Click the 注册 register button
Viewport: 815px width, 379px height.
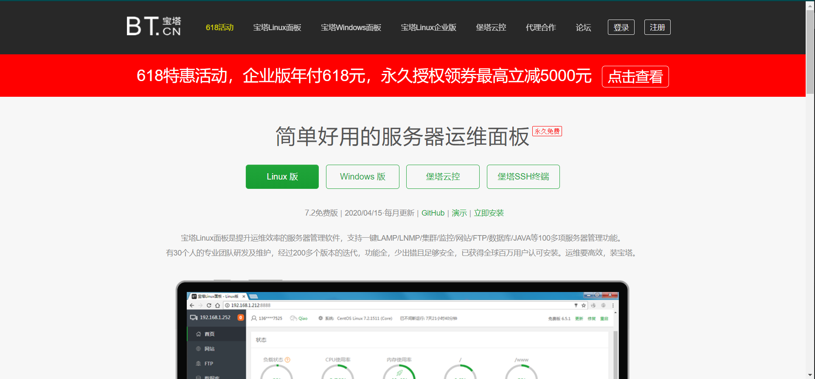[658, 27]
